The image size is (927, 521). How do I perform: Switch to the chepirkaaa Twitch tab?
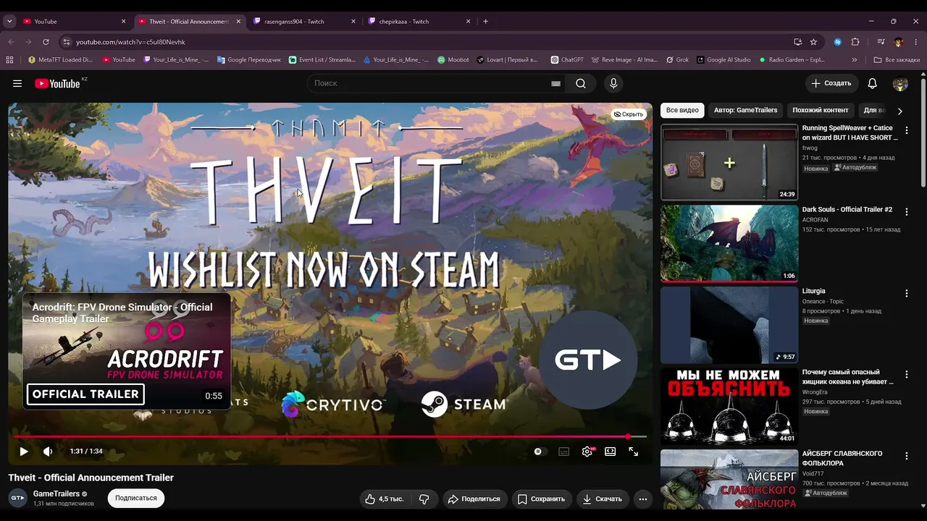[419, 22]
